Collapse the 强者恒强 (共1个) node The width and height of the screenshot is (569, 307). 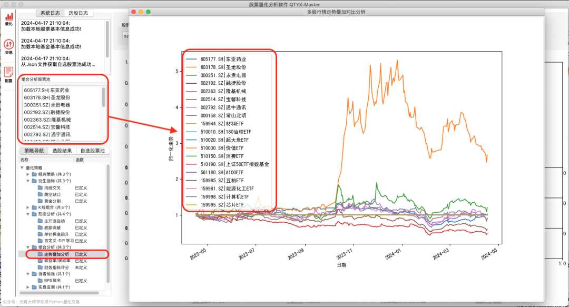28,274
